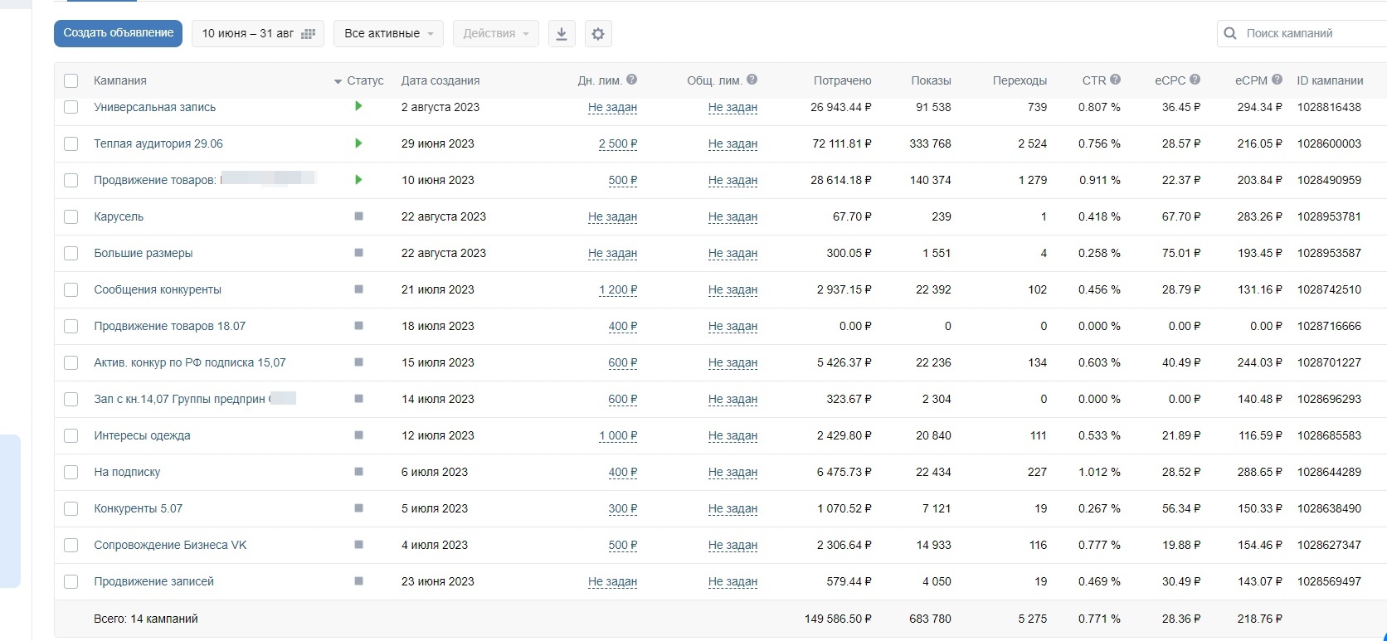Check the Универсальная запись campaign checkbox
1387x641 pixels.
tap(71, 107)
